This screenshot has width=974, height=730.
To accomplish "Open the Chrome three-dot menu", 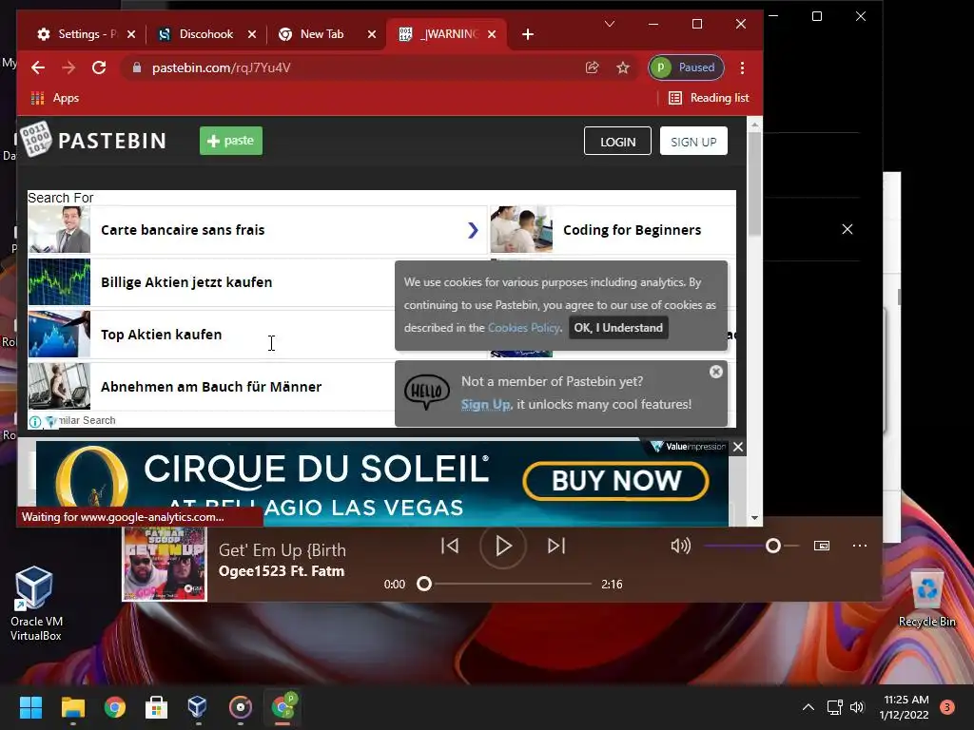I will (x=742, y=67).
